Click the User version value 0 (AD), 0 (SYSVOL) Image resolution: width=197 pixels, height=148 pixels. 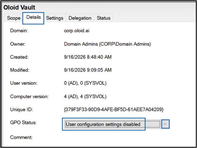click(x=85, y=83)
